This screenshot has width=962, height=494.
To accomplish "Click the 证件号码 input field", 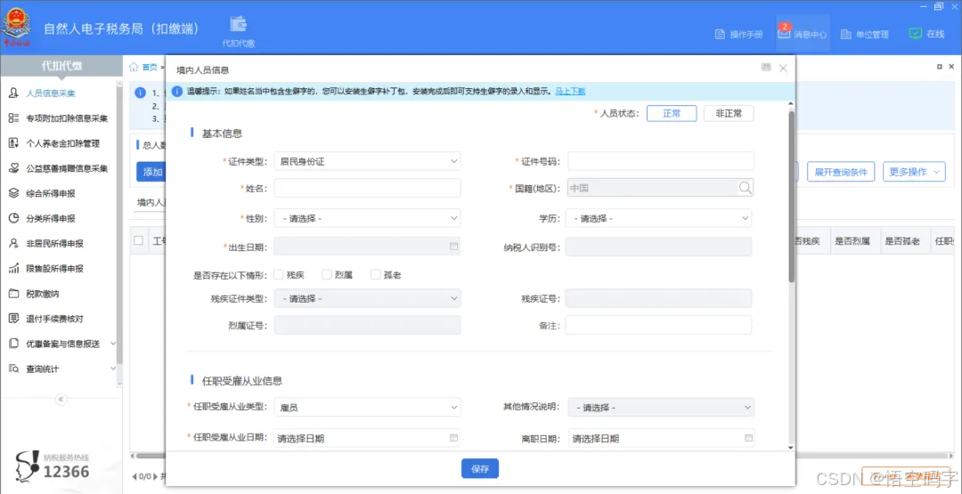I will tap(661, 161).
